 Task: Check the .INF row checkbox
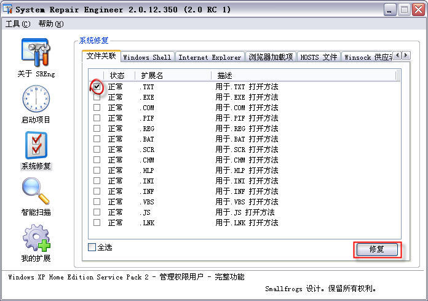click(97, 191)
